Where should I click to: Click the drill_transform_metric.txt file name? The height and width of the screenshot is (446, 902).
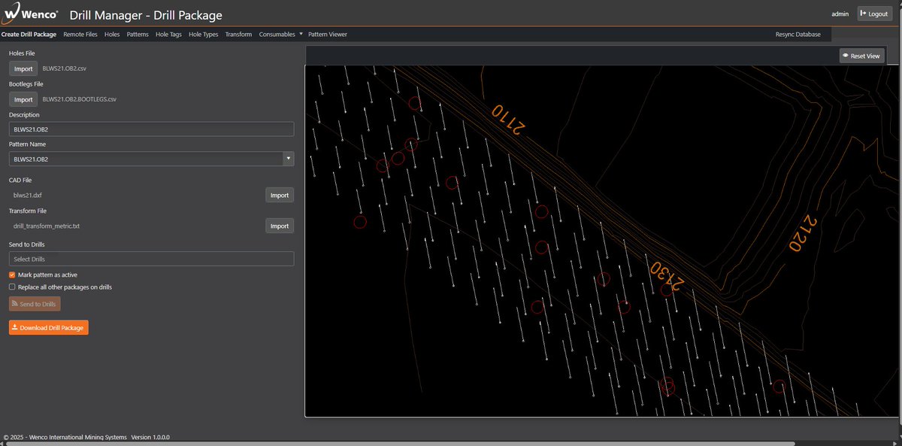point(47,226)
